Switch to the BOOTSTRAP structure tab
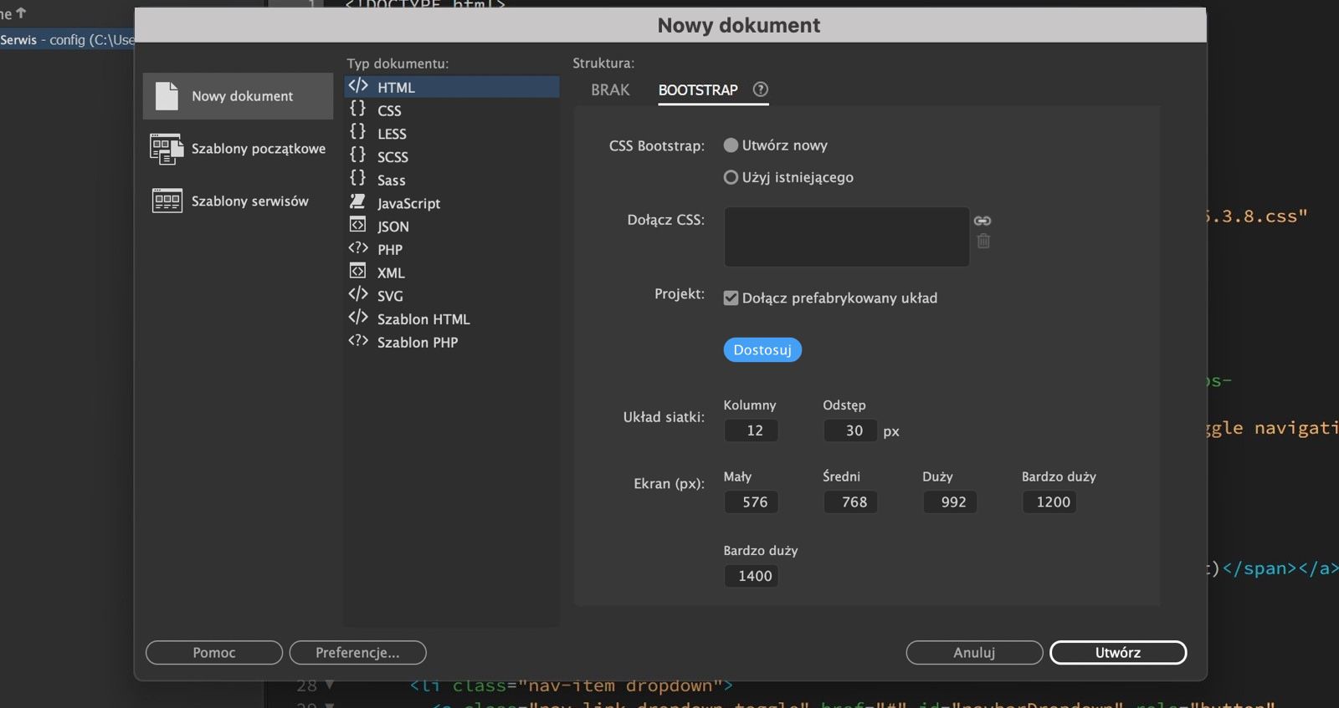 tap(698, 90)
